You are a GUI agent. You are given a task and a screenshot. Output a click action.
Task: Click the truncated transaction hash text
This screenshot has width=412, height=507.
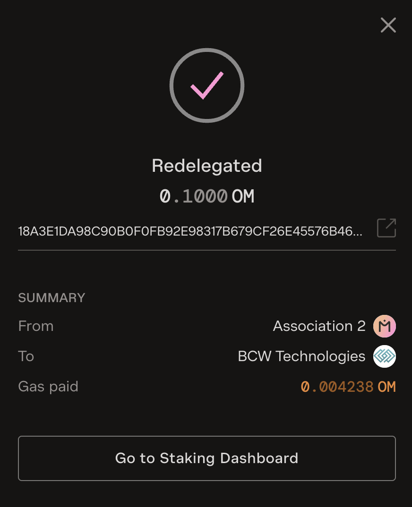coord(190,231)
